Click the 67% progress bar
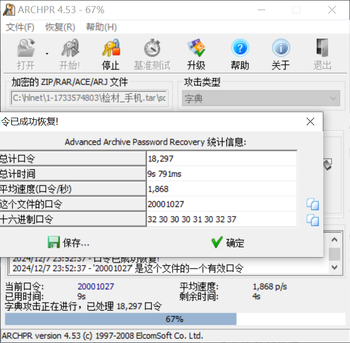The image size is (350, 343). click(x=175, y=319)
